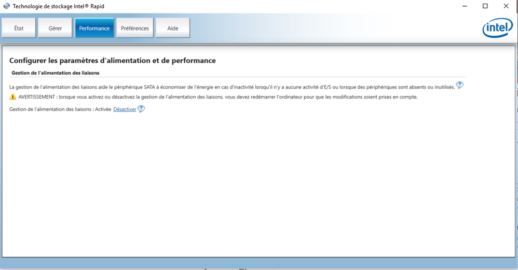Click the Intel logo

point(498,27)
